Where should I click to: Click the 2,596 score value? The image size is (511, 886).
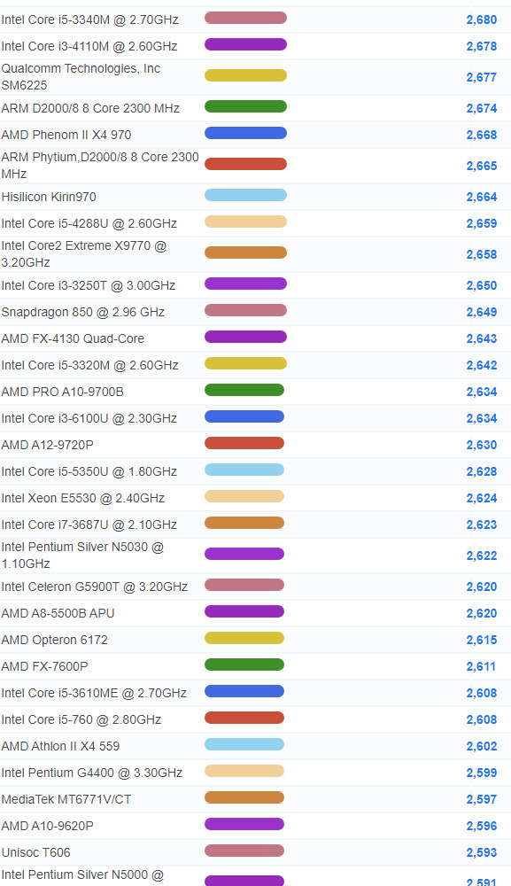482,826
